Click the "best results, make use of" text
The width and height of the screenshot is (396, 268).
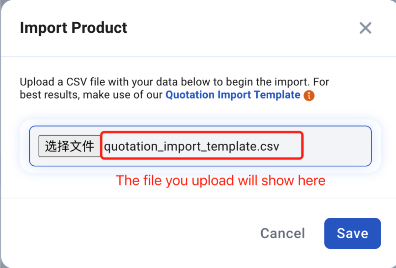pos(91,95)
